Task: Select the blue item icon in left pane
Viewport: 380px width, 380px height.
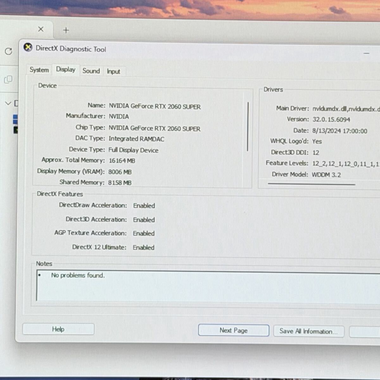Action: point(15,119)
